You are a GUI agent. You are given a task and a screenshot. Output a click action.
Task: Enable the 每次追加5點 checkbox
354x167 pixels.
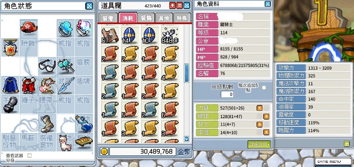(264, 88)
